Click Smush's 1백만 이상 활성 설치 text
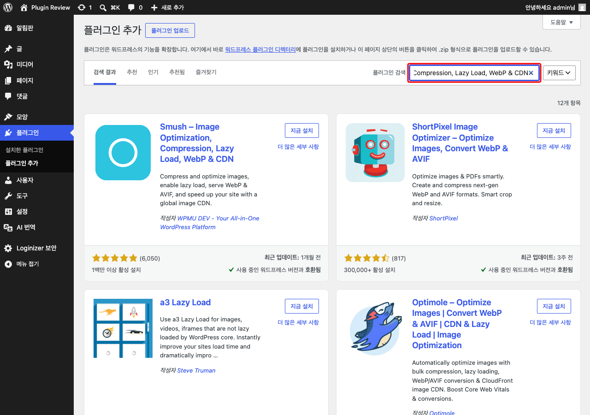The image size is (590, 415). coord(116,270)
